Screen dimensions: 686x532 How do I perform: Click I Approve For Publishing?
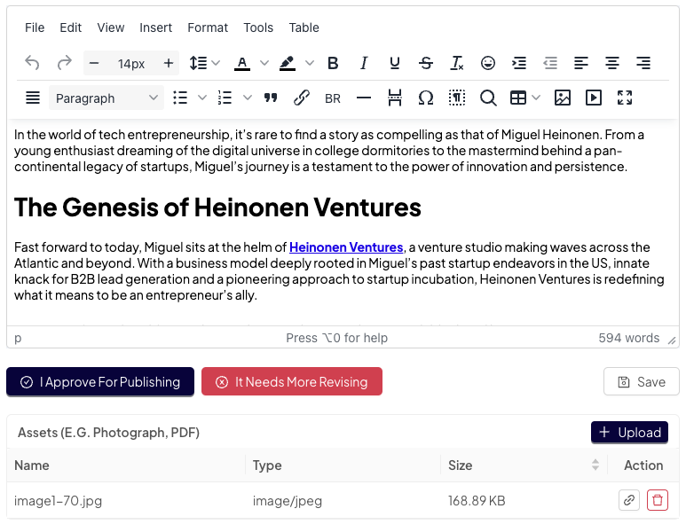(x=100, y=381)
